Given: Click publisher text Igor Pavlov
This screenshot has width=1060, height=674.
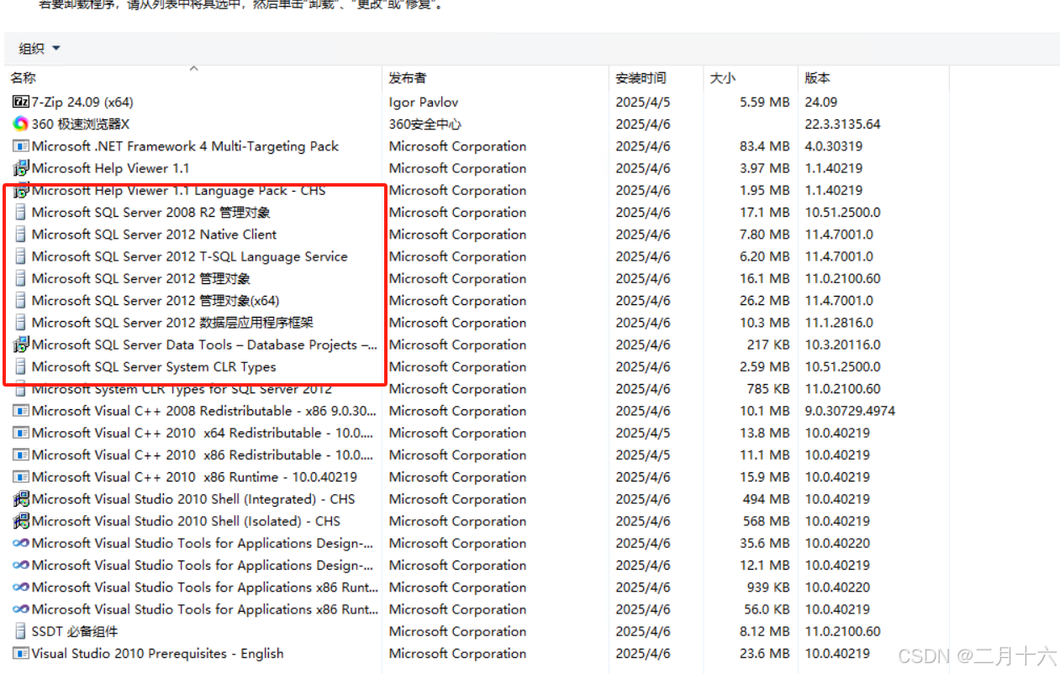Looking at the screenshot, I should [x=424, y=102].
